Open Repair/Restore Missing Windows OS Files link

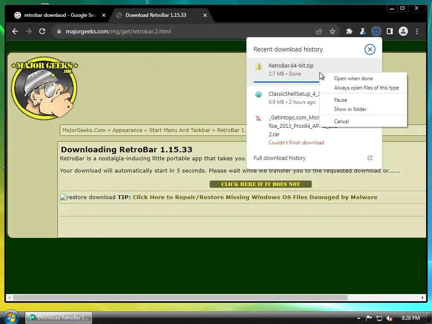255,197
